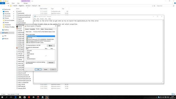This screenshot has height=99, width=176.
Task: Open Task View on taskbar
Action: click(11, 97)
